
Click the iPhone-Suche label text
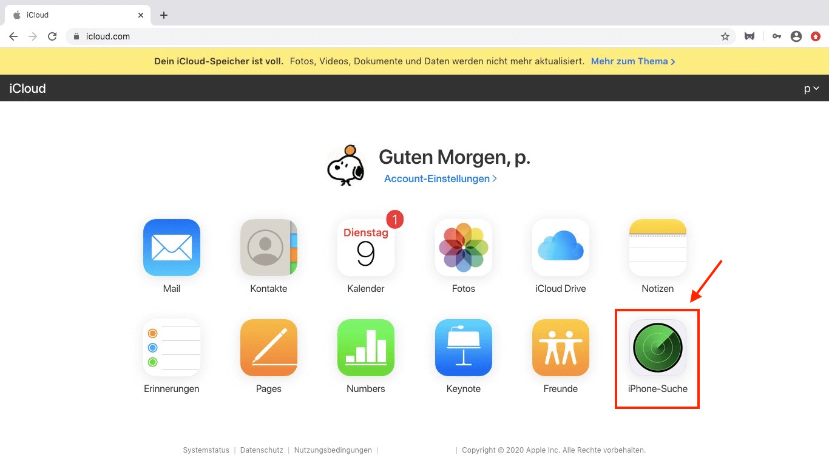[658, 389]
